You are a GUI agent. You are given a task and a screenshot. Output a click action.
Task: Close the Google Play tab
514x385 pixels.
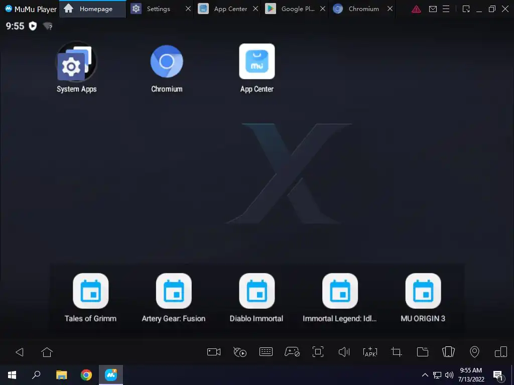[323, 9]
